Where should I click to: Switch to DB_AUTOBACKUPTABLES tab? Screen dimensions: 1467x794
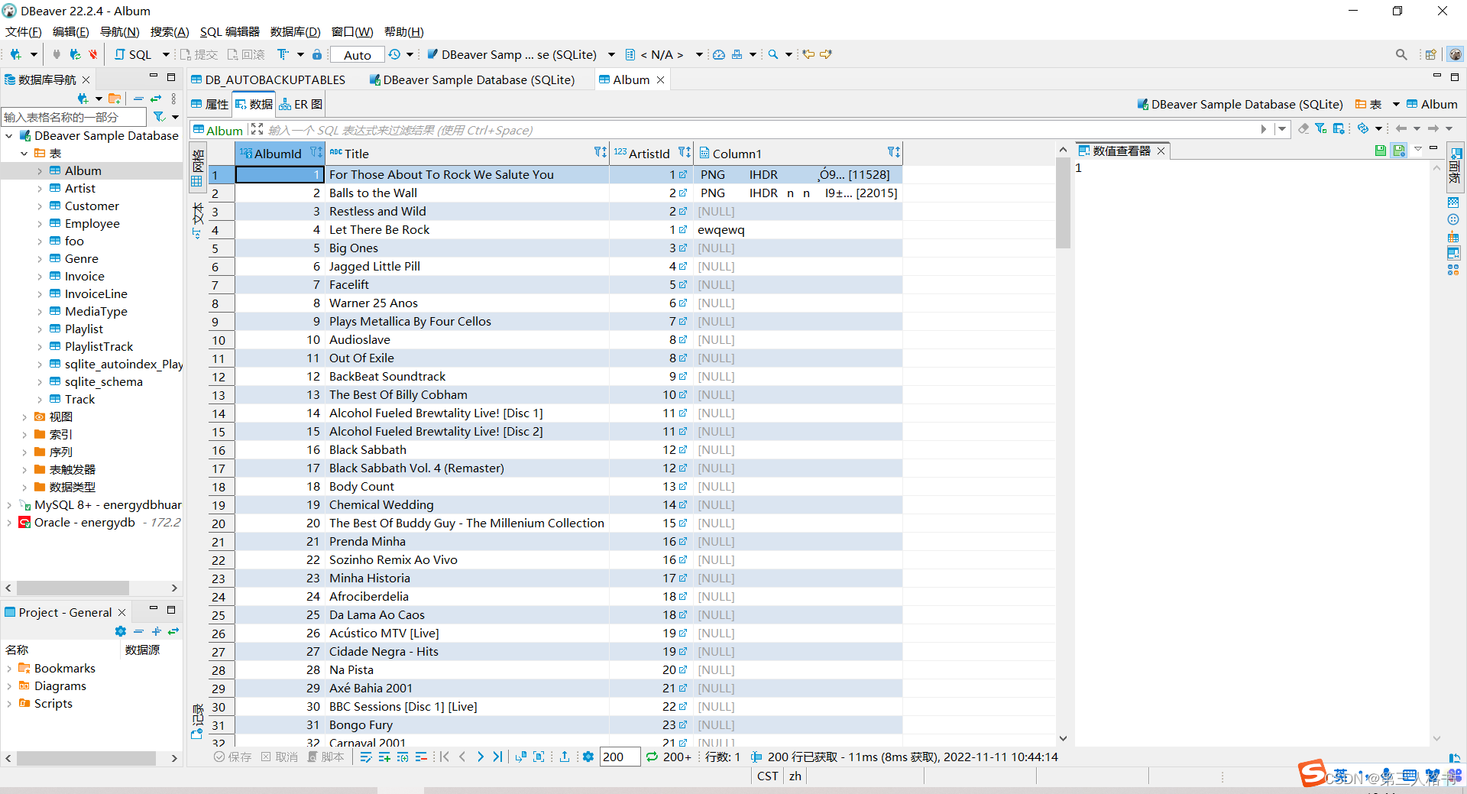(x=268, y=79)
